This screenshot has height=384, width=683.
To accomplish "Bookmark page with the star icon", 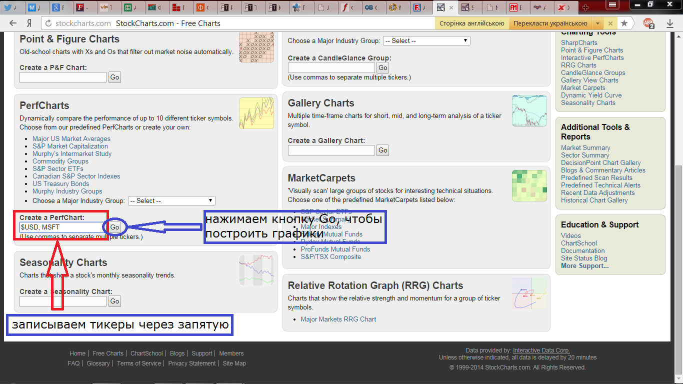I will (624, 23).
